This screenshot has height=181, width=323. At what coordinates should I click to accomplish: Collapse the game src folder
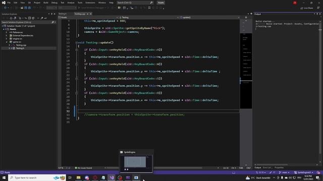7,42
